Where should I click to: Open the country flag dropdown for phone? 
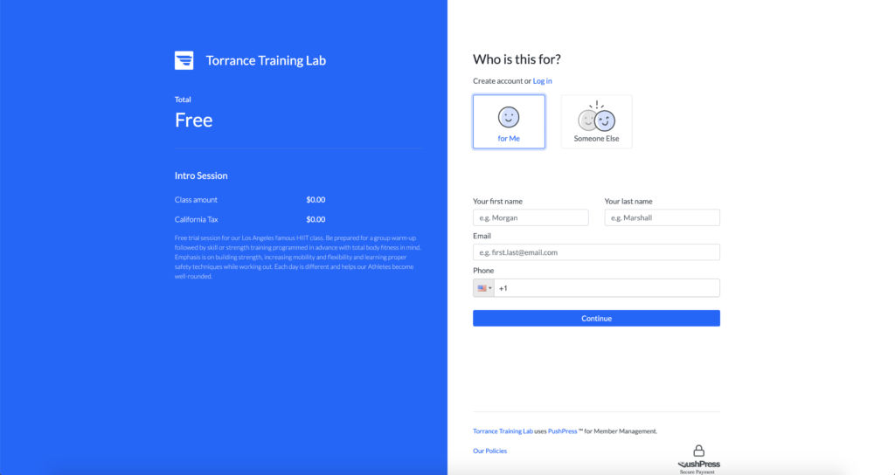483,288
